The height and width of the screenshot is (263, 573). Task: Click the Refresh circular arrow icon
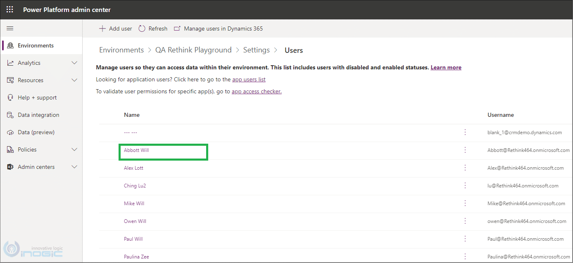[142, 28]
